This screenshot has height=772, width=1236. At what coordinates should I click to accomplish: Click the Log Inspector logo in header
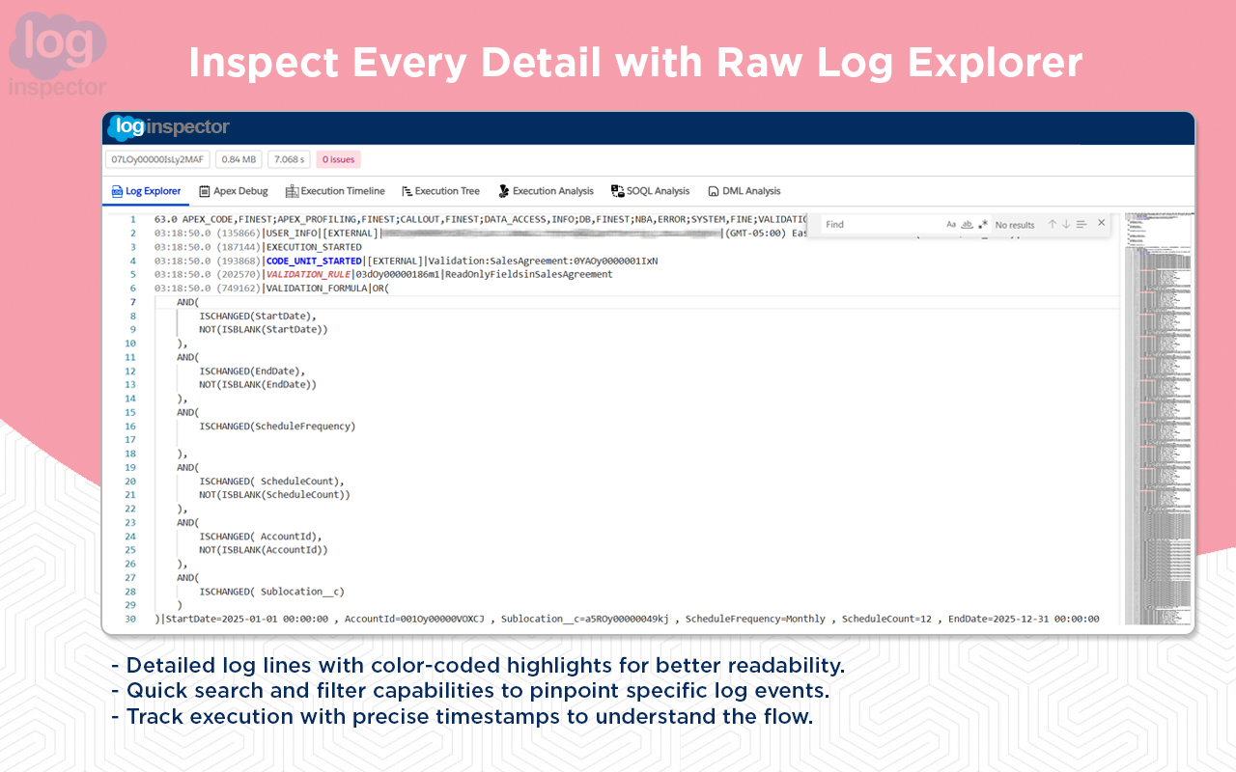(x=169, y=127)
